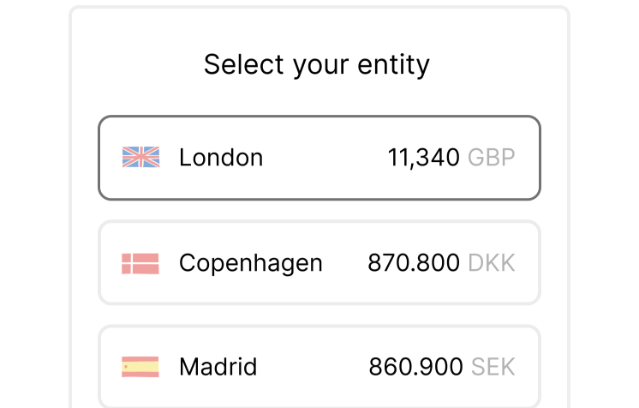
Task: Click the GBP currency code
Action: point(492,158)
